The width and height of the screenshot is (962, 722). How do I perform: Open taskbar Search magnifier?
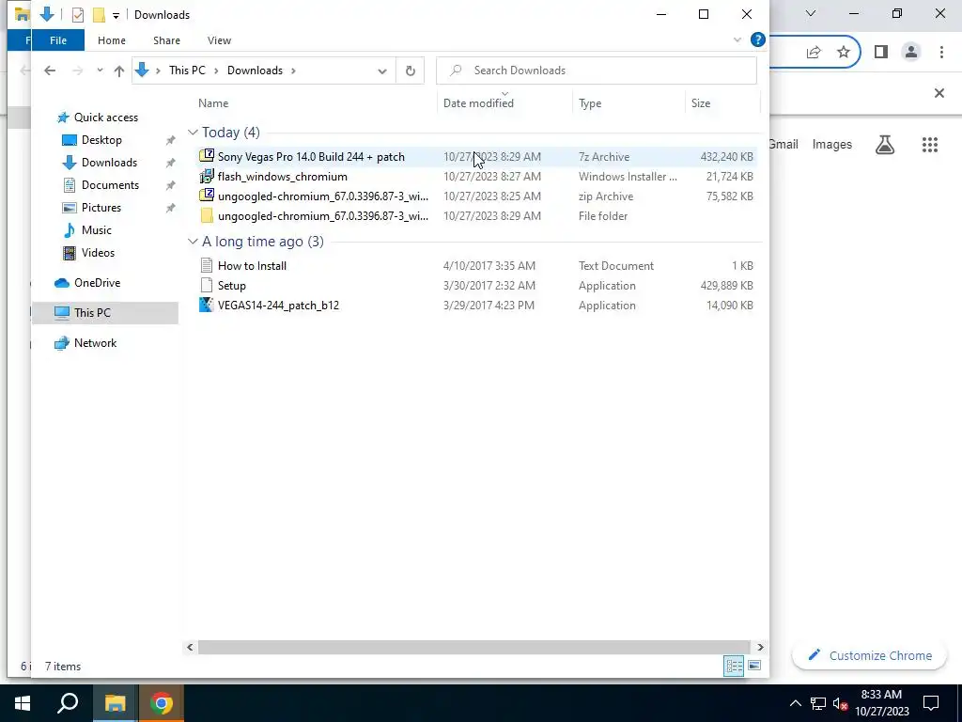pos(68,703)
